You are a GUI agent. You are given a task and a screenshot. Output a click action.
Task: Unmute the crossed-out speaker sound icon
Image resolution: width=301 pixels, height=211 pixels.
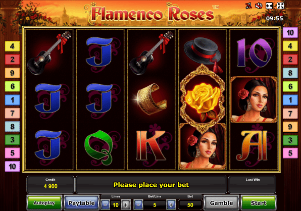[259, 6]
